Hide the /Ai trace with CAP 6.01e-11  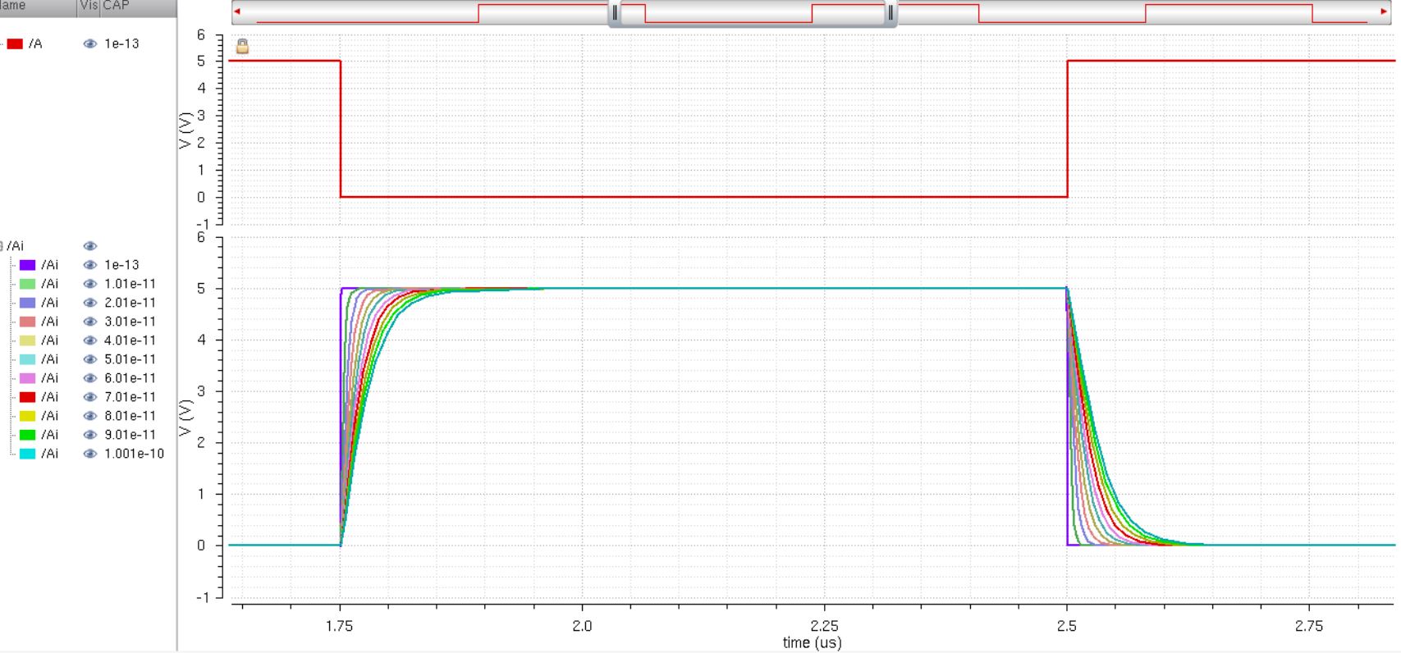[x=89, y=378]
